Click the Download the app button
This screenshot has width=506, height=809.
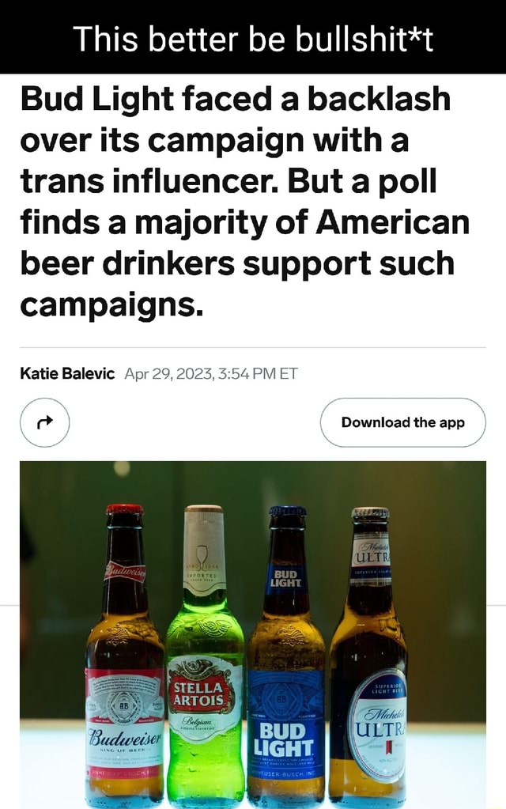pos(402,422)
